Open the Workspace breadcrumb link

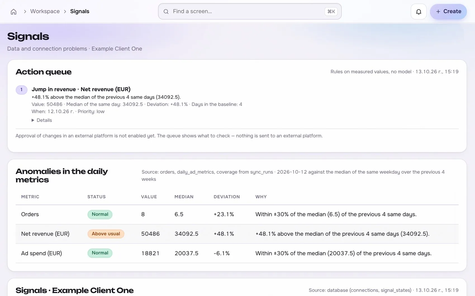45,11
